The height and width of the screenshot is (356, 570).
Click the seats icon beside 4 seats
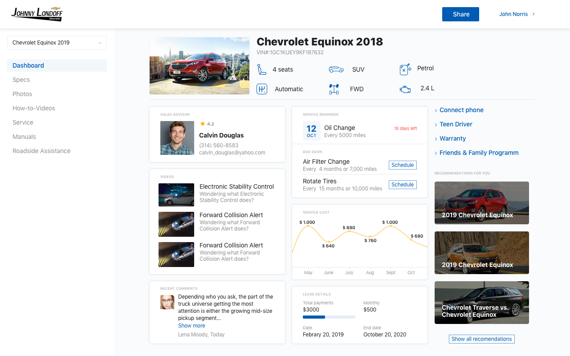(262, 69)
